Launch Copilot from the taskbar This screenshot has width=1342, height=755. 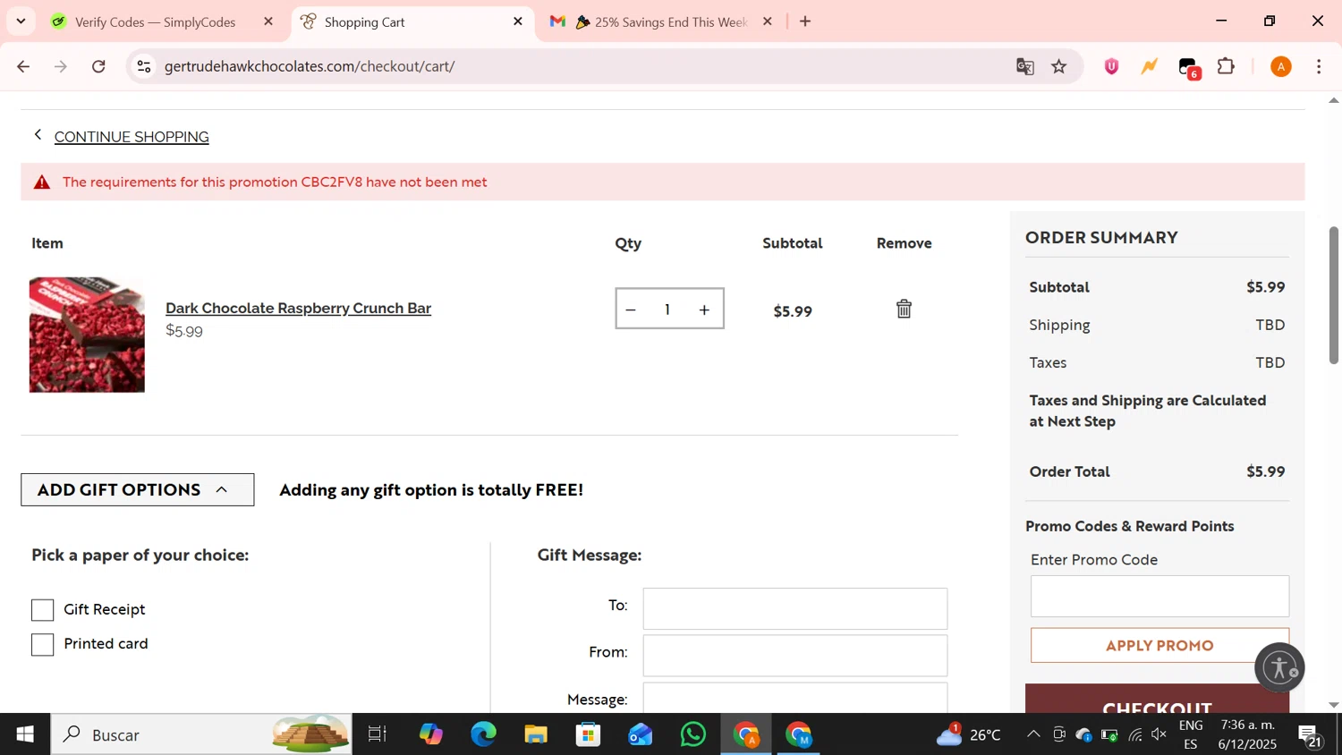coord(430,734)
